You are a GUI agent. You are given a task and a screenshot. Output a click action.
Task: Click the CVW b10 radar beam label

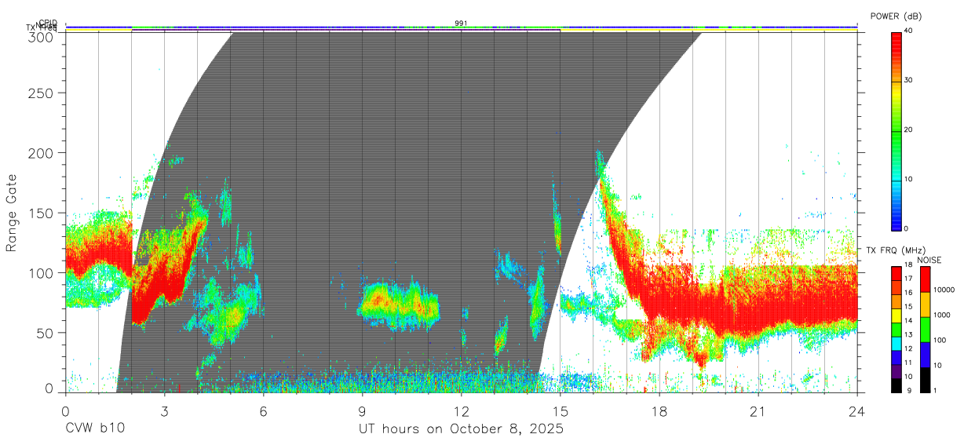coord(95,429)
